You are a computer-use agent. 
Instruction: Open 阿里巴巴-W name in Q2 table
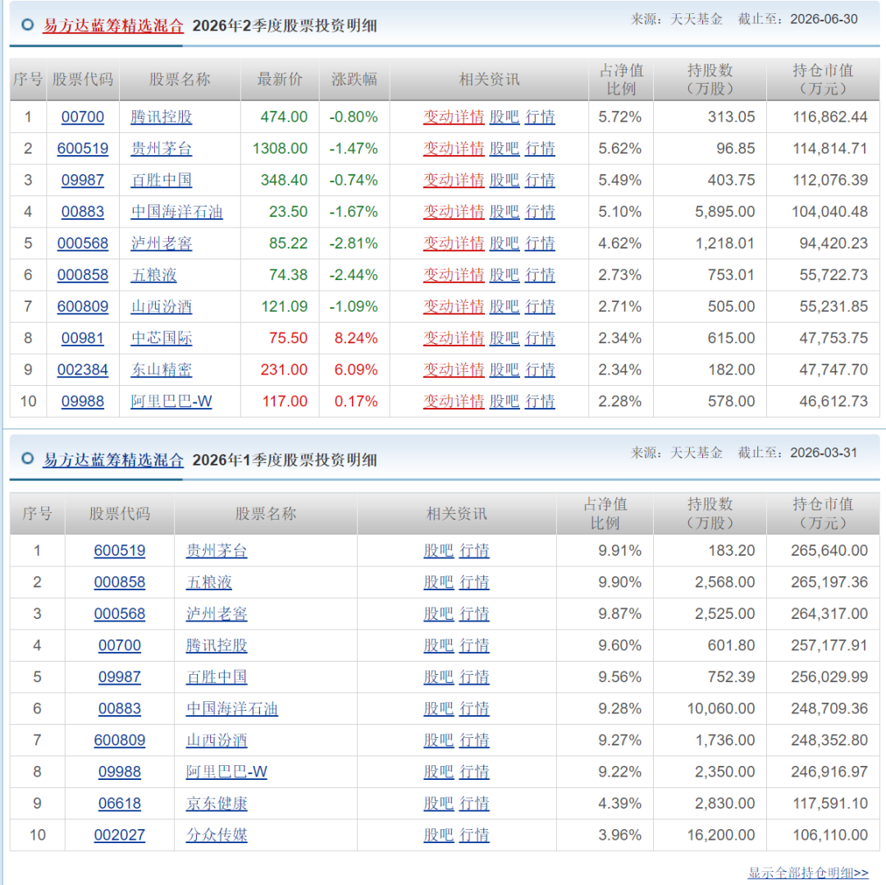(171, 402)
